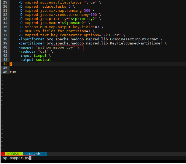Screen dimensions: 186x164
Task: Click line number 37 in the gutter
Action: pos(5,35)
